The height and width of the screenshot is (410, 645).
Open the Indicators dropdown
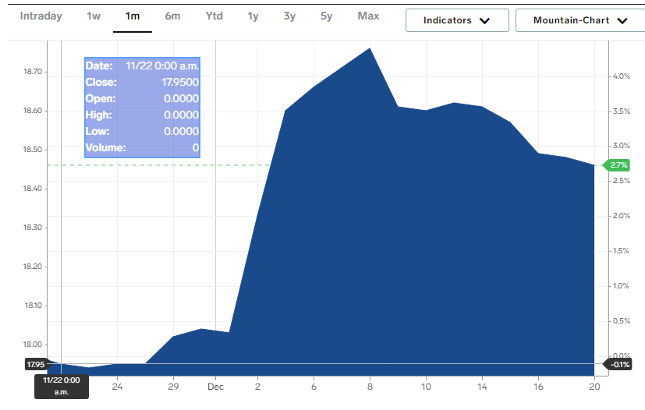point(456,21)
